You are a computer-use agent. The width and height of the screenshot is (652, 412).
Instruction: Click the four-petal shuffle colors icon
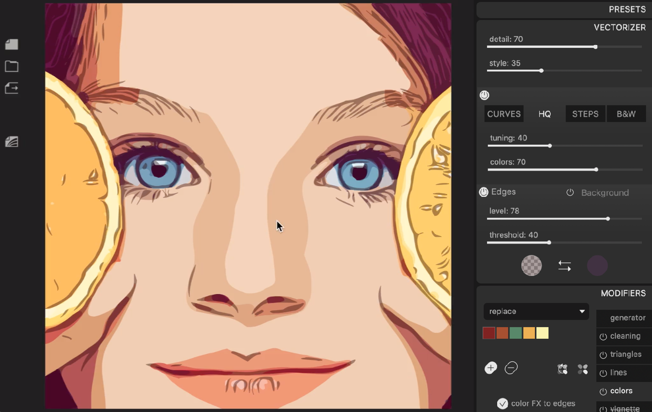click(x=582, y=369)
